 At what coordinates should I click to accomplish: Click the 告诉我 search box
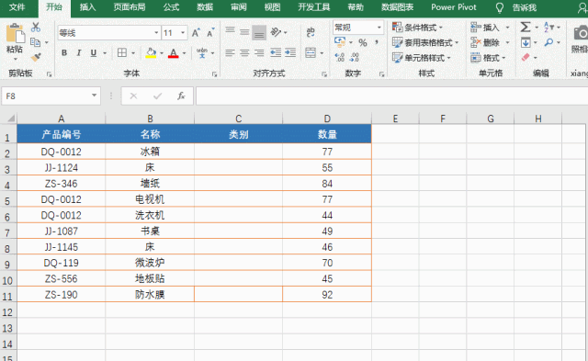click(525, 7)
